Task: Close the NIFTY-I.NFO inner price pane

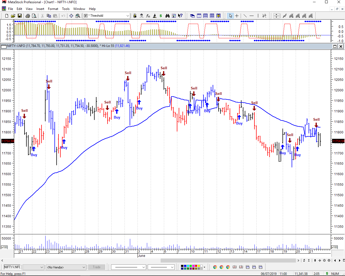Action: coord(341,46)
